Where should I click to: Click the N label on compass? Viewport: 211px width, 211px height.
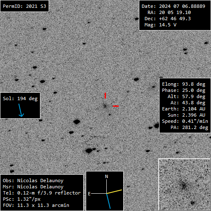point(106,176)
